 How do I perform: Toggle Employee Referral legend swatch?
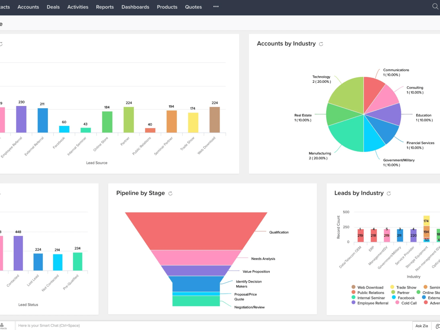(354, 303)
